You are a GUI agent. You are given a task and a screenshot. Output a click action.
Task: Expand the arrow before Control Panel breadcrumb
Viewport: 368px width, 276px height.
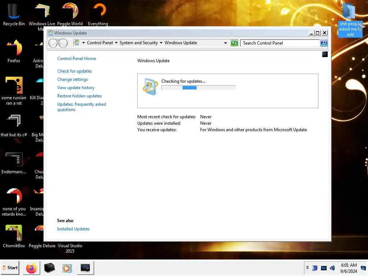point(83,43)
